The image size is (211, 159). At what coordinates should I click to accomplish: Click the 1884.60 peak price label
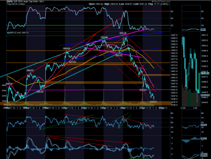pyautogui.click(x=66, y=48)
